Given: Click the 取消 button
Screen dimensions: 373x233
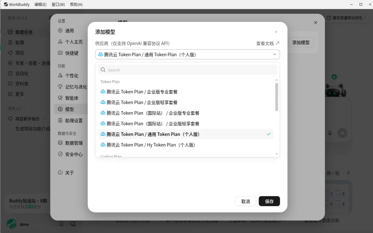Looking at the screenshot, I should [246, 201].
